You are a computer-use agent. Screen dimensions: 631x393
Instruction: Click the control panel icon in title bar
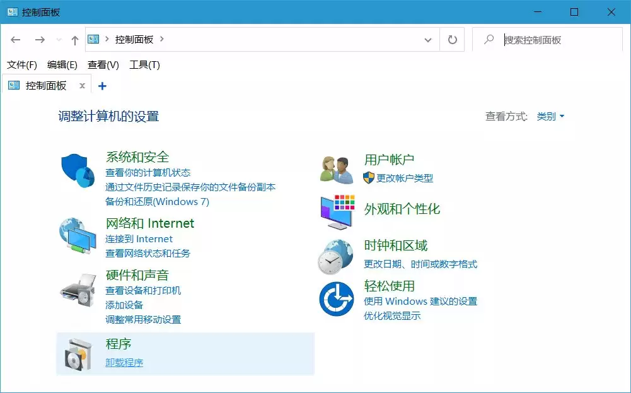click(12, 12)
